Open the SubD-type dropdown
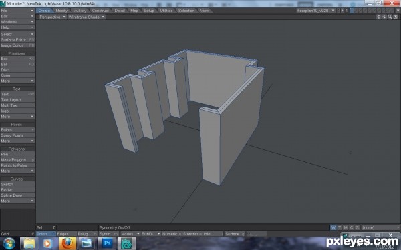401x250 pixels. click(150, 234)
